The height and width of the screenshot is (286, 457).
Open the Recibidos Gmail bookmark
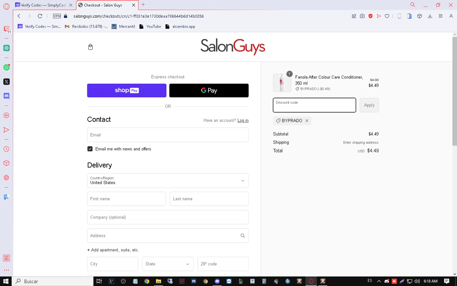[x=87, y=27]
